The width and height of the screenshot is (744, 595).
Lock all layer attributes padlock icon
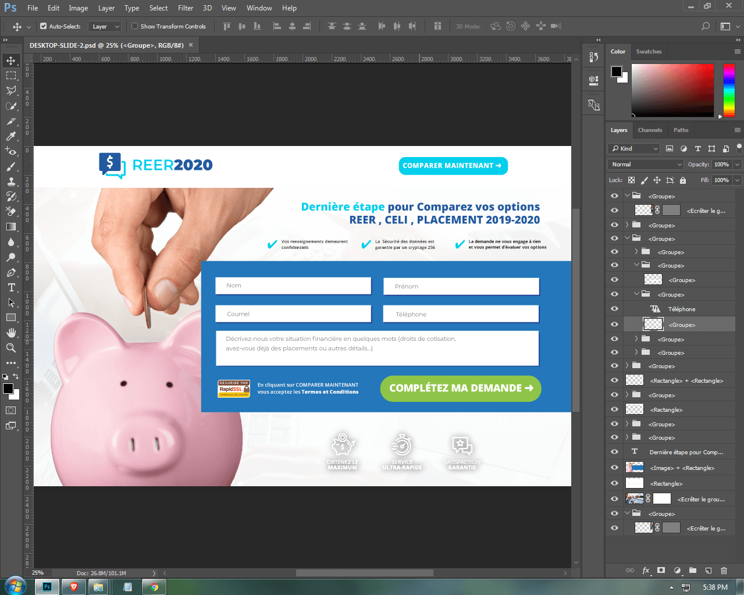(x=683, y=180)
